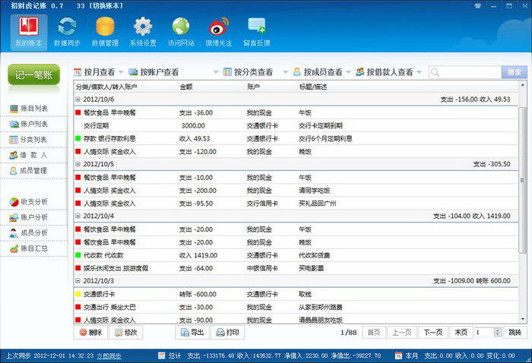532x363 pixels.
Task: Open 账目列表 in the sidebar
Action: point(29,109)
